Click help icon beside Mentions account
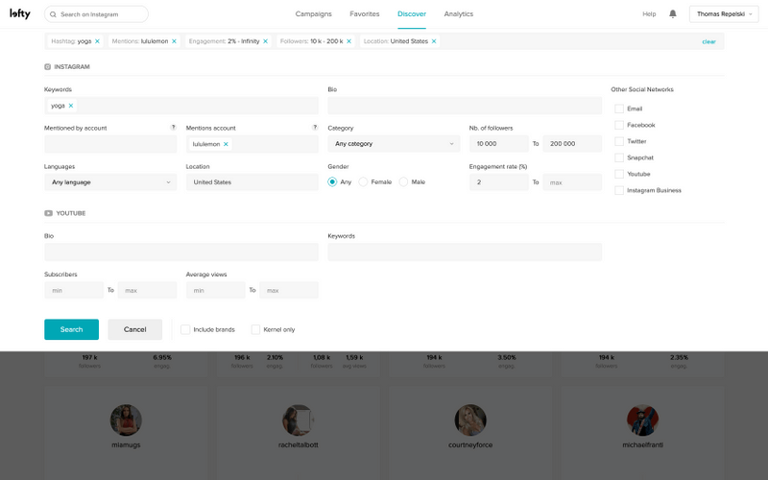 (x=315, y=127)
